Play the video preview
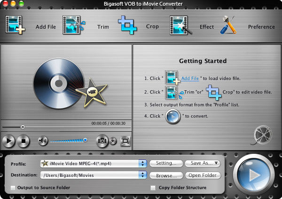The image size is (282, 199). pos(8,140)
